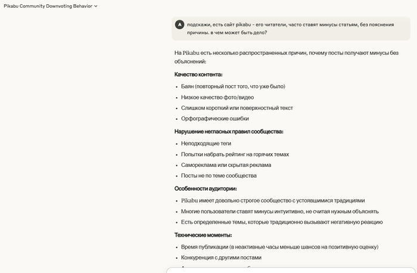
Task: Click the "Посты не по теме сообщества" line
Action: click(219, 176)
